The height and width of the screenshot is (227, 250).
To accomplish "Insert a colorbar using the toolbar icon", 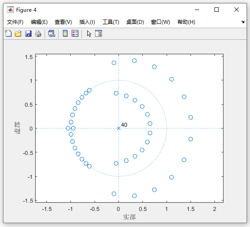I will point(65,33).
